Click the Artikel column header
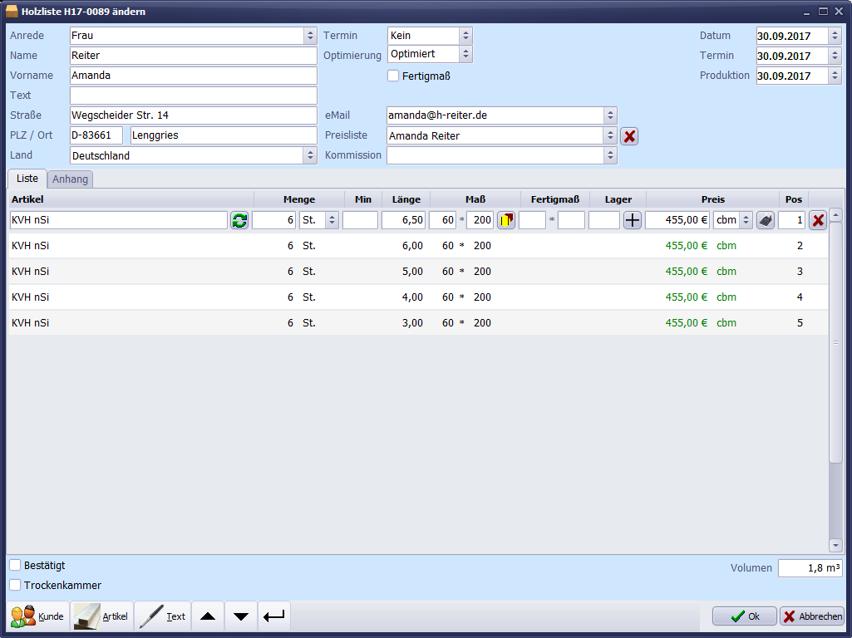Screen dimensions: 852x638 pyautogui.click(x=131, y=199)
